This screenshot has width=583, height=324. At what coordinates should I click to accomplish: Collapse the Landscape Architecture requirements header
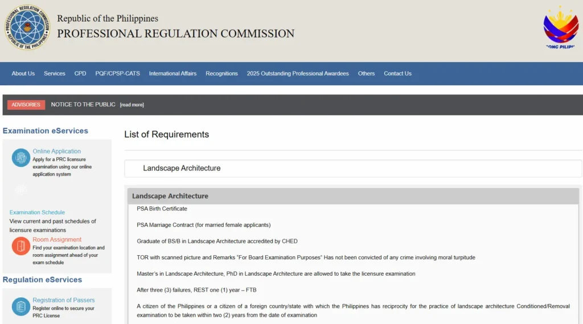pos(353,196)
